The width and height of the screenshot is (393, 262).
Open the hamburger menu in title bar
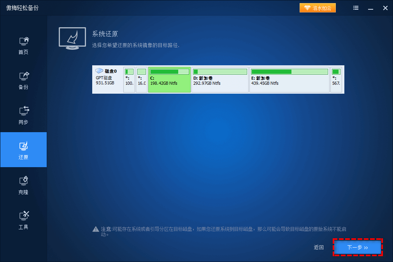click(x=356, y=7)
